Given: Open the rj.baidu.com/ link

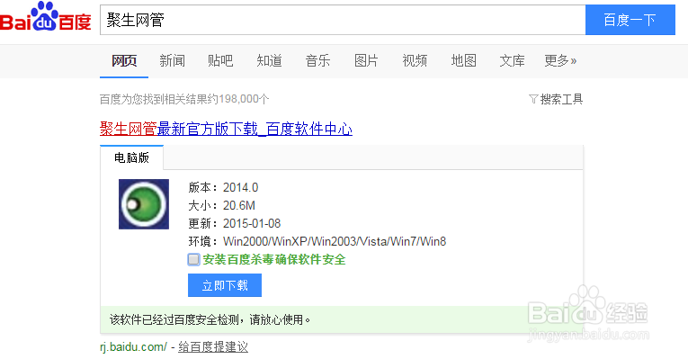Looking at the screenshot, I should point(133,346).
